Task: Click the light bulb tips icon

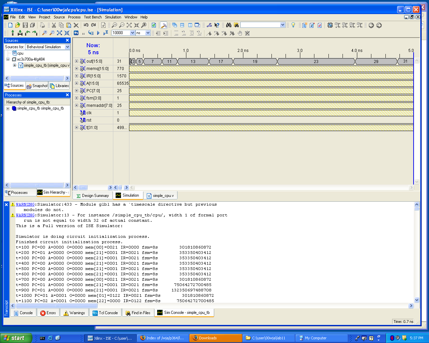Action: coord(293,25)
